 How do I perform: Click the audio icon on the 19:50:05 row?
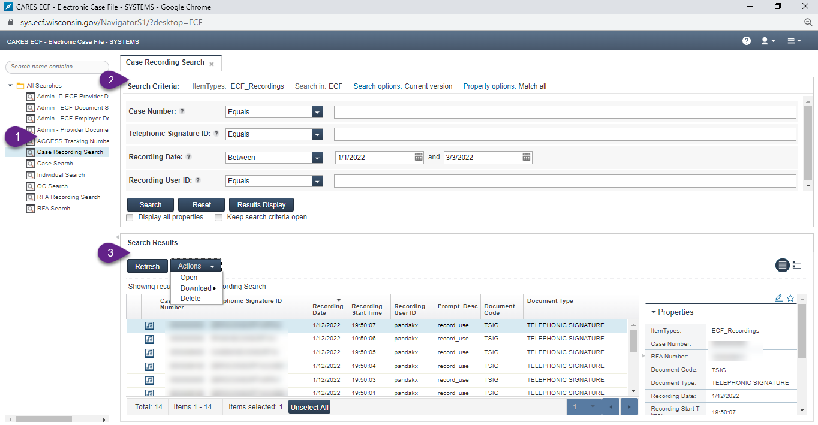pos(149,353)
